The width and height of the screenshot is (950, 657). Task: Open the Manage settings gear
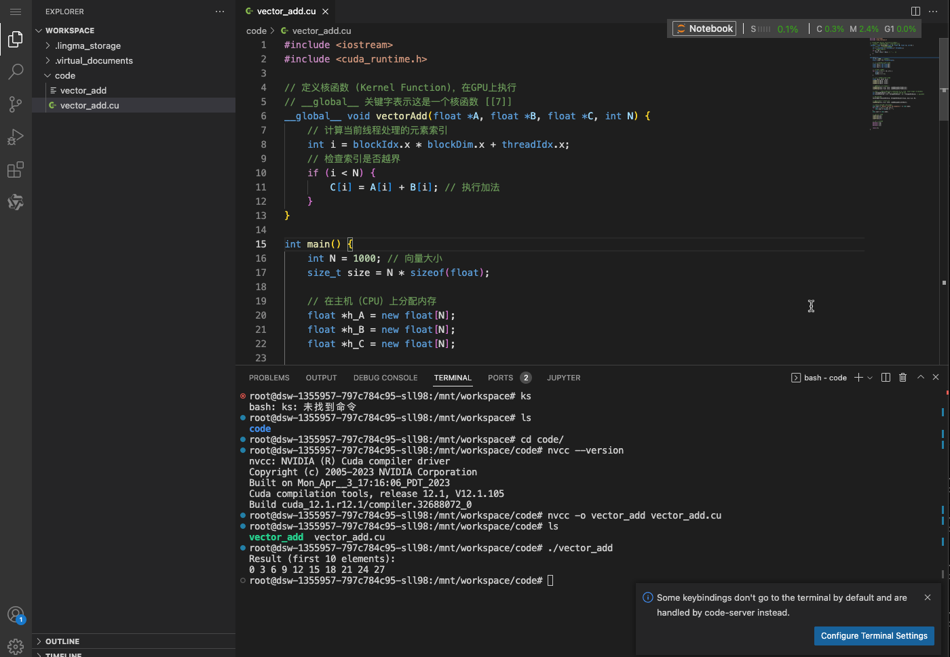[x=16, y=647]
